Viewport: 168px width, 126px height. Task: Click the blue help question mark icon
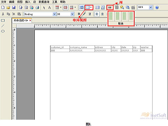pos(157,7)
